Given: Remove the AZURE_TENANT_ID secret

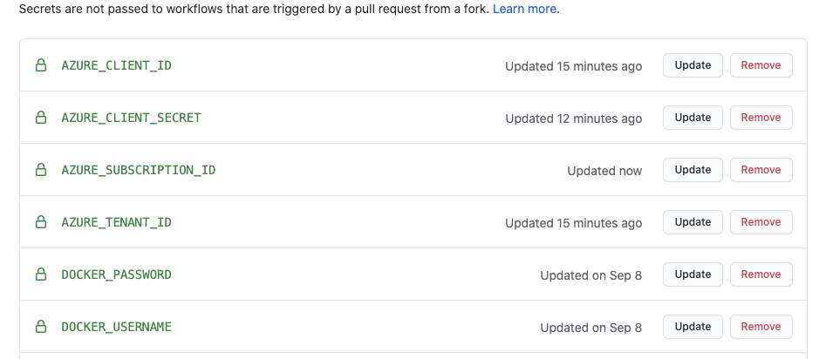Looking at the screenshot, I should pos(761,222).
